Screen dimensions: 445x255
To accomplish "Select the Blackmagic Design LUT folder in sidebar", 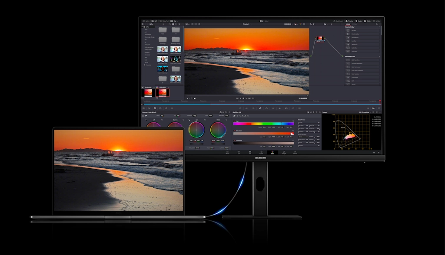I will tap(149, 37).
